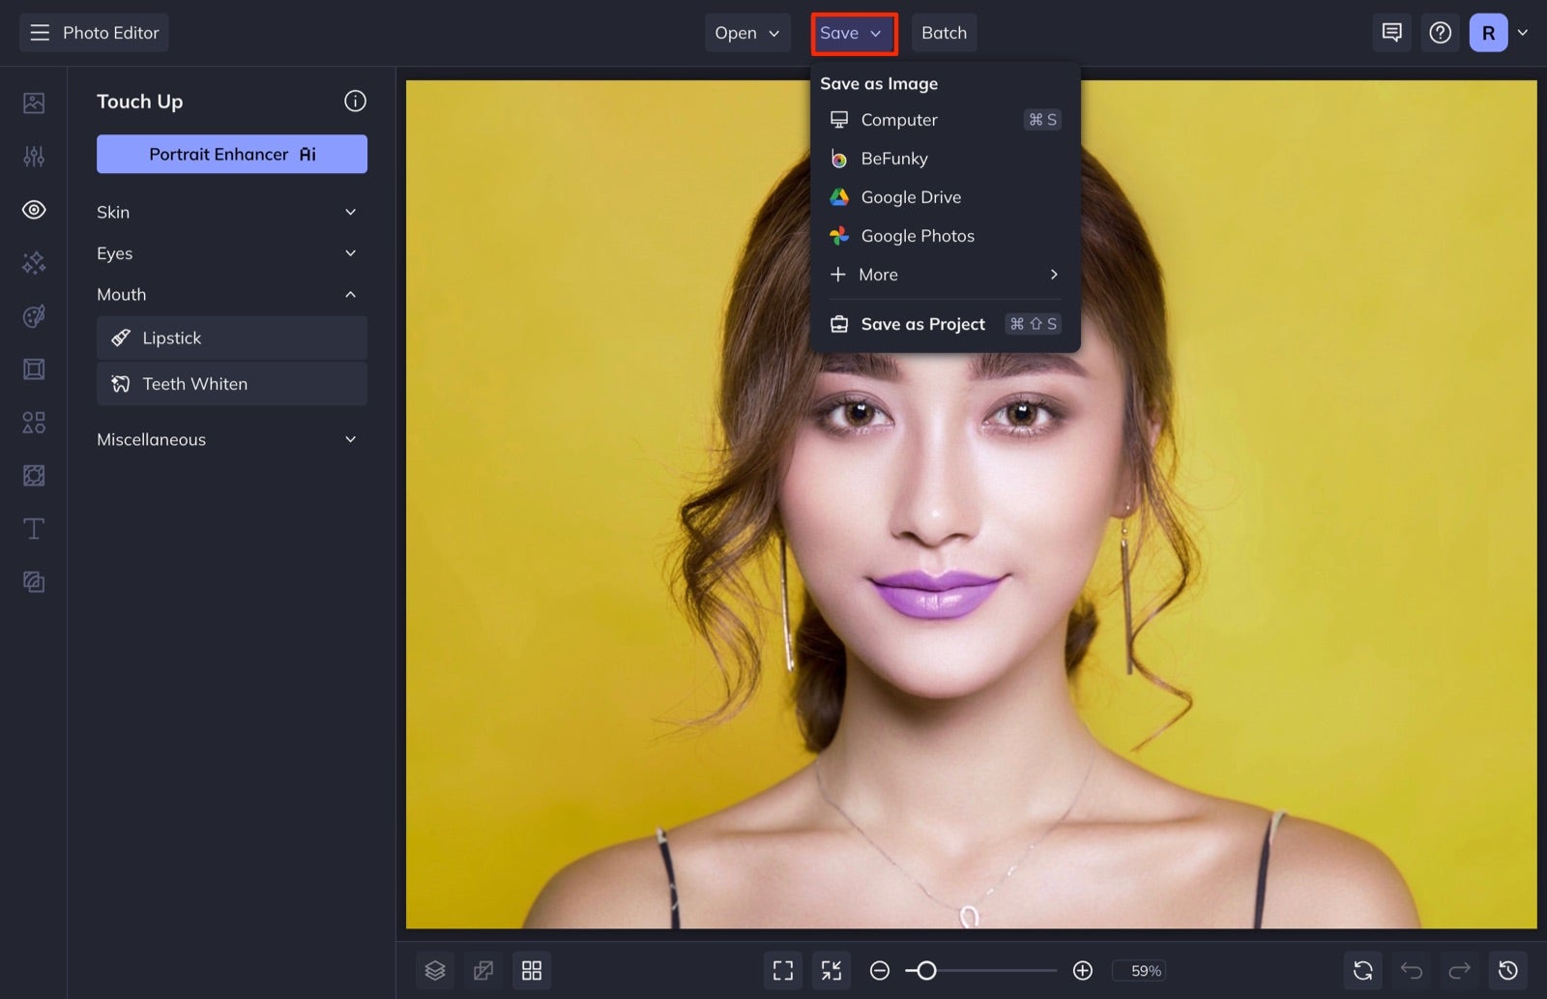1547x999 pixels.
Task: Open the Frames panel
Action: coord(33,368)
